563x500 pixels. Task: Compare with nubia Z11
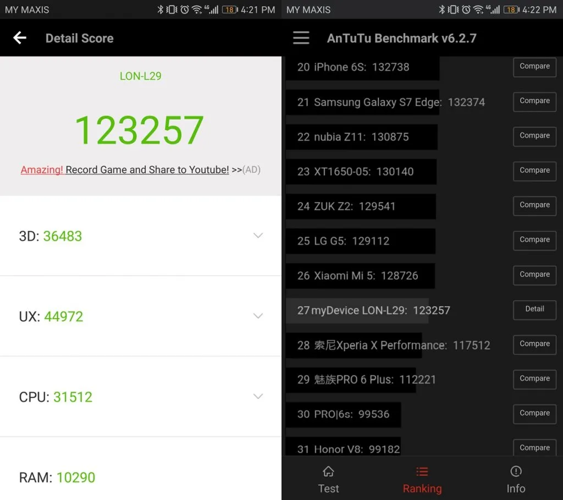tap(534, 136)
